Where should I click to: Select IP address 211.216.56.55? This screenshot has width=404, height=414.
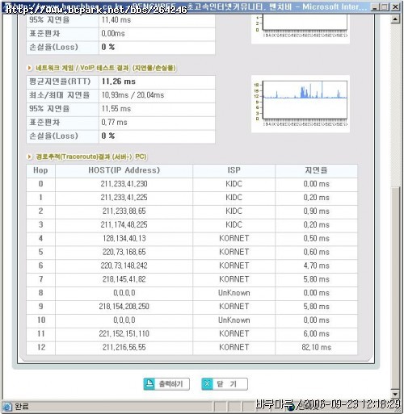pyautogui.click(x=124, y=347)
